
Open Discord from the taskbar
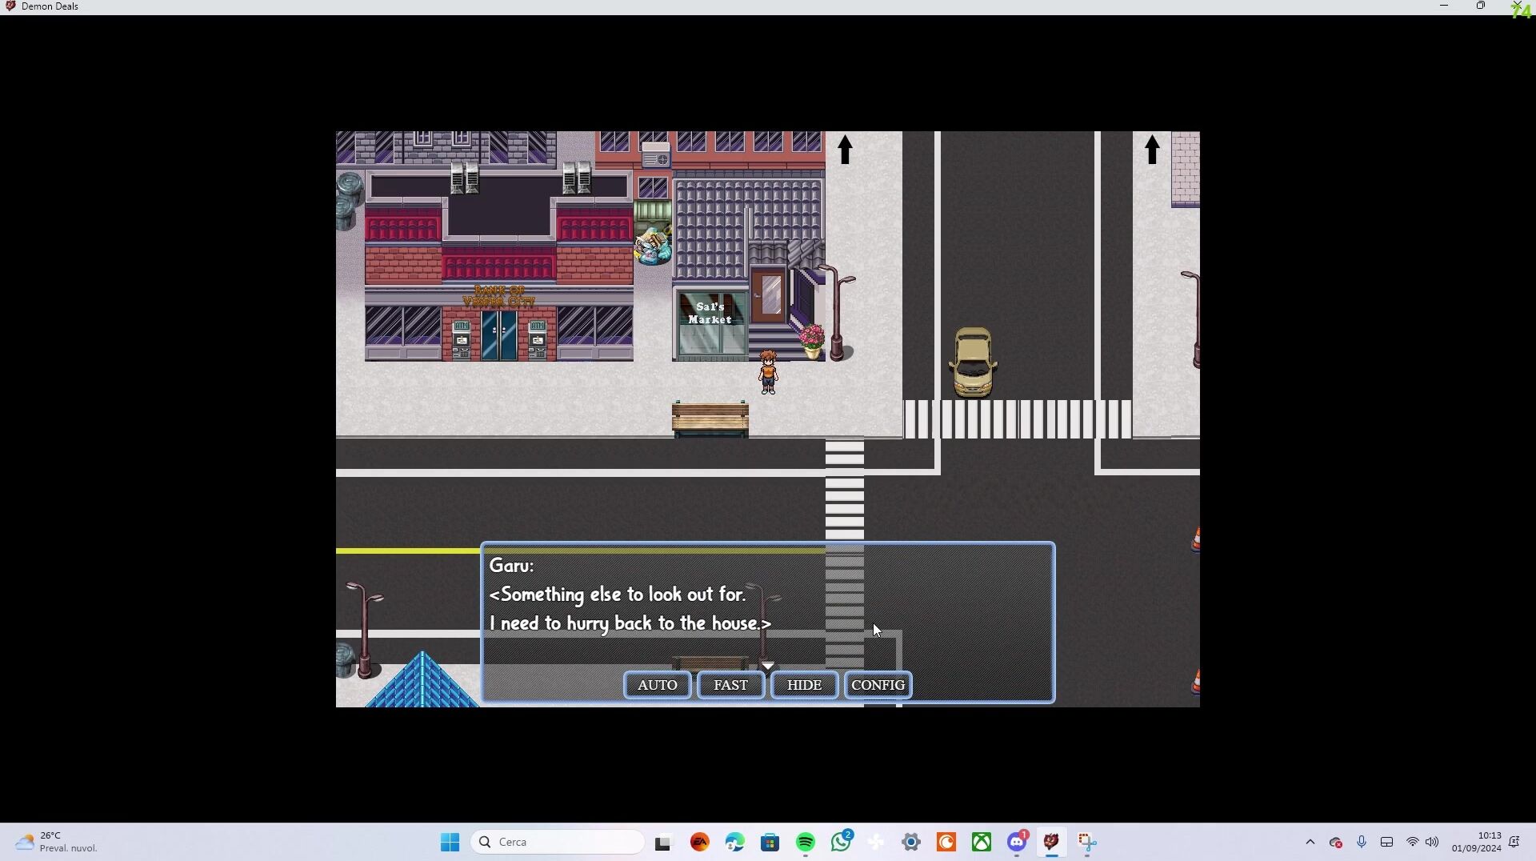tap(1016, 842)
